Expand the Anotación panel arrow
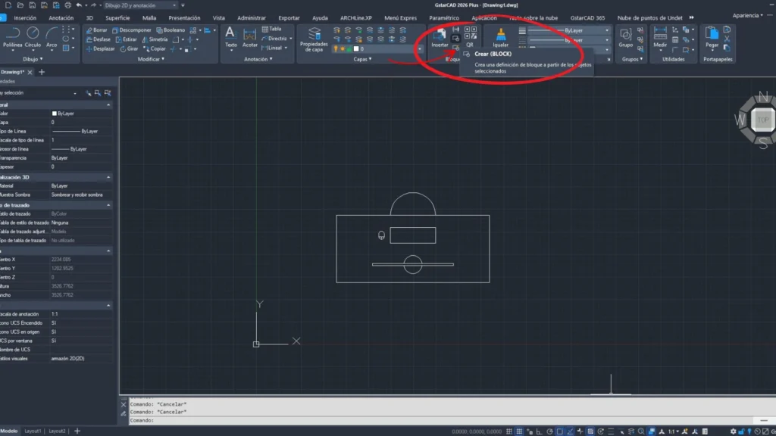This screenshot has width=776, height=436. (x=271, y=59)
